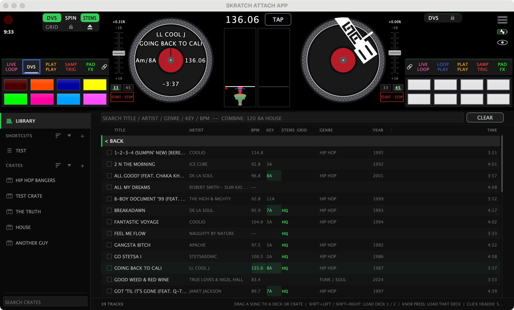
Task: Open the hamburger menu
Action: point(502,20)
